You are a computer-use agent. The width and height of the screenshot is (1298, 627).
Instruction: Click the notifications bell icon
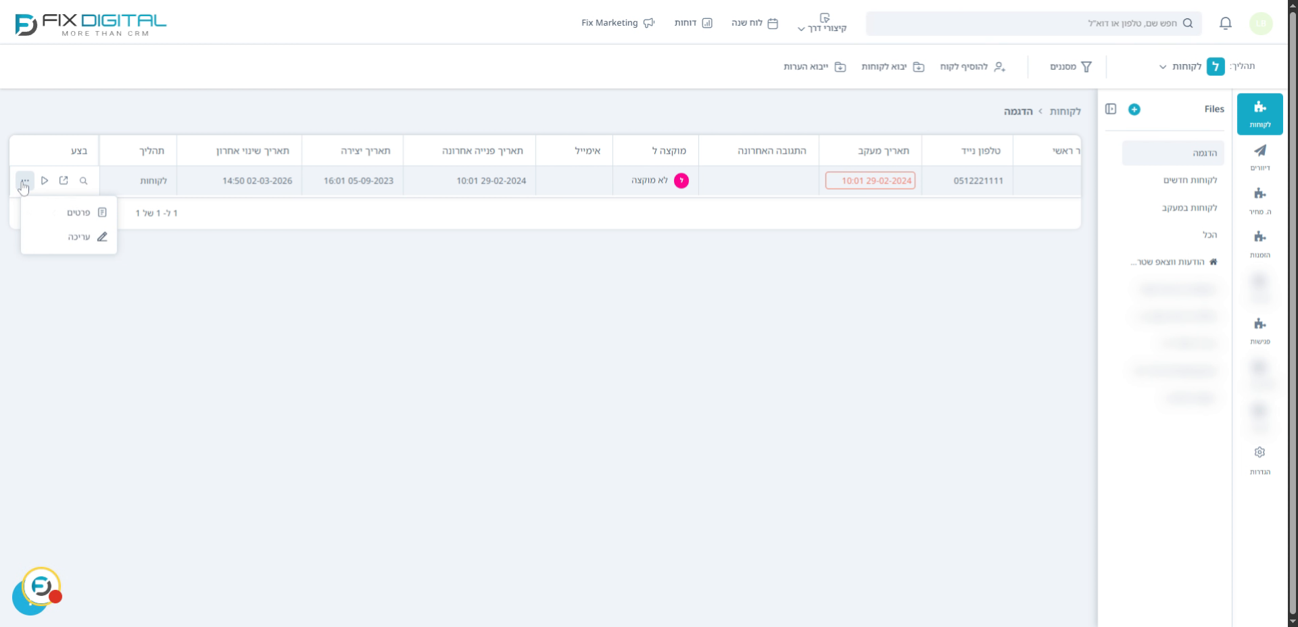1225,24
